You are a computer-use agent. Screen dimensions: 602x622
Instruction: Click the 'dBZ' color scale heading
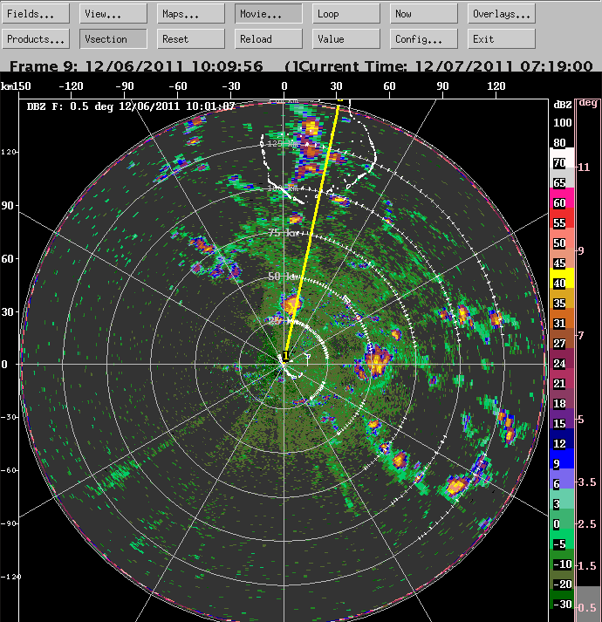click(x=563, y=105)
